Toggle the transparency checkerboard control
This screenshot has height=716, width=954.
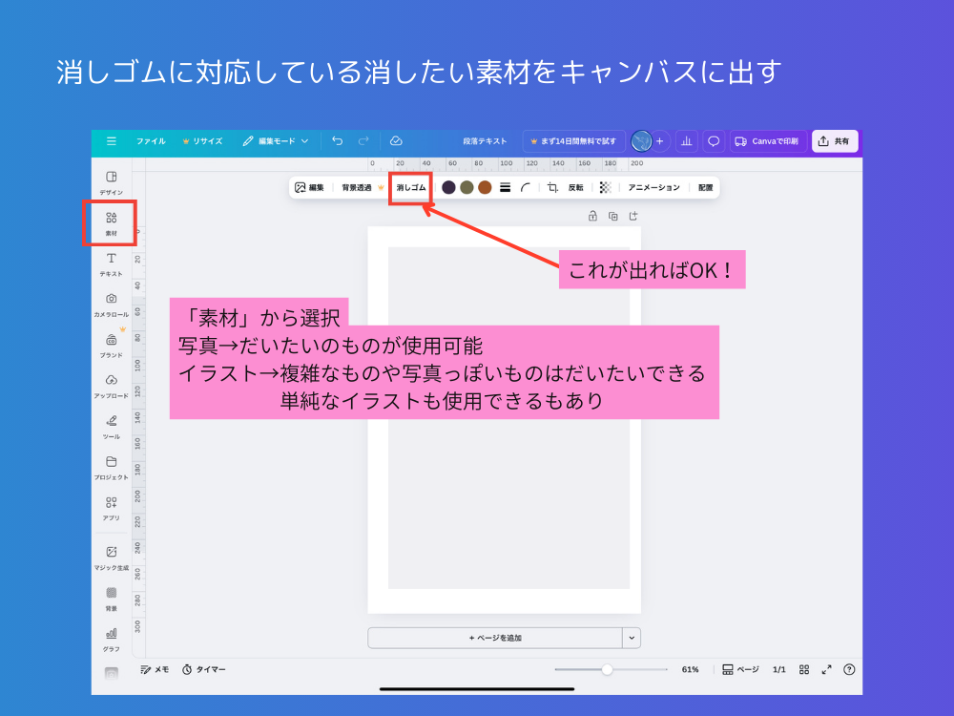point(605,187)
